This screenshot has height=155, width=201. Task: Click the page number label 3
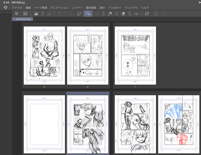[x=44, y=87]
